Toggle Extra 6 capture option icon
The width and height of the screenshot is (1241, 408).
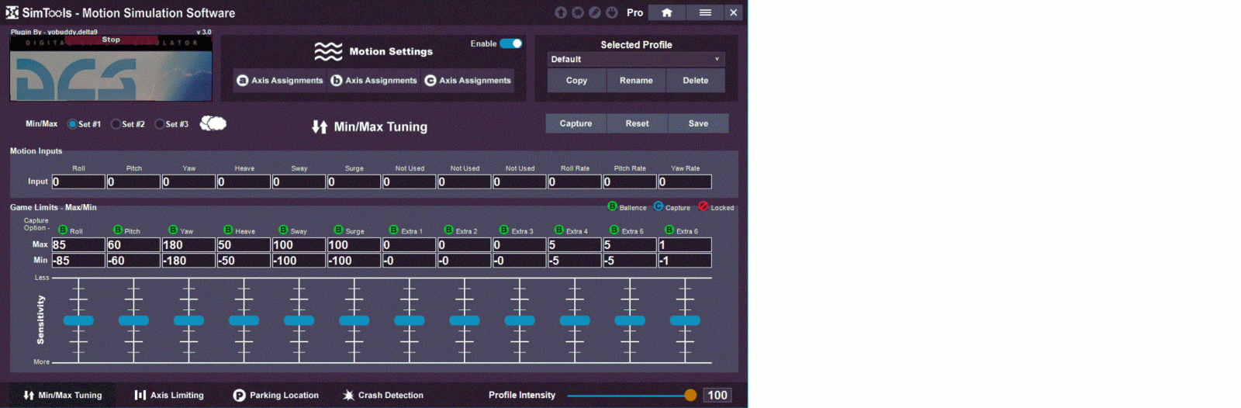pos(669,230)
